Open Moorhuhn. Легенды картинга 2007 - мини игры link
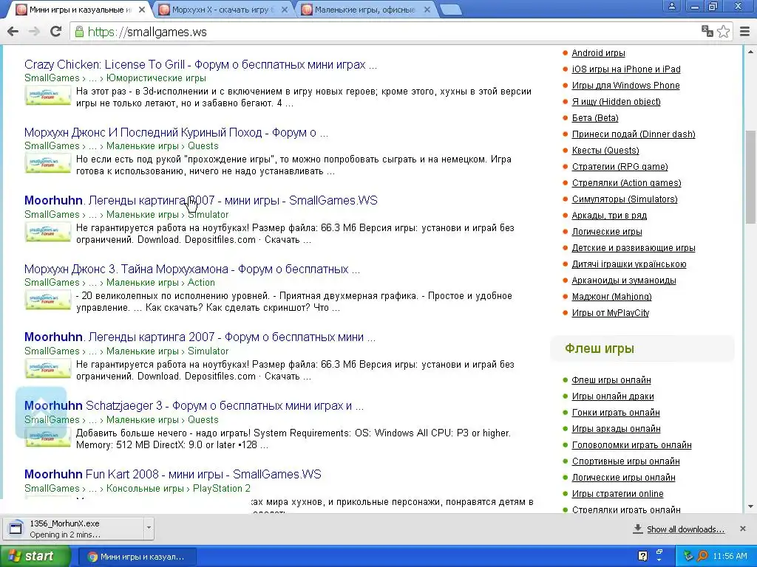 click(x=200, y=201)
